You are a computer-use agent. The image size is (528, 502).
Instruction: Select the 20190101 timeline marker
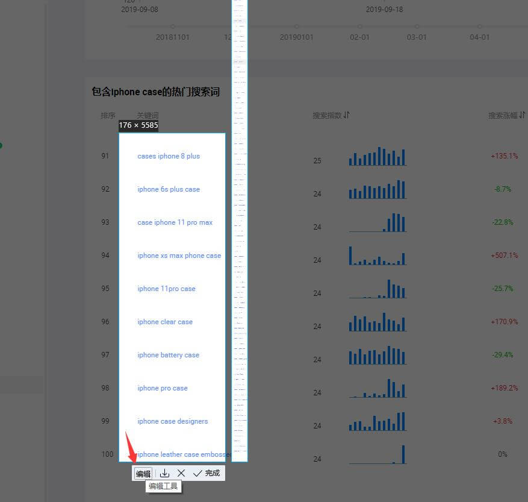click(297, 27)
